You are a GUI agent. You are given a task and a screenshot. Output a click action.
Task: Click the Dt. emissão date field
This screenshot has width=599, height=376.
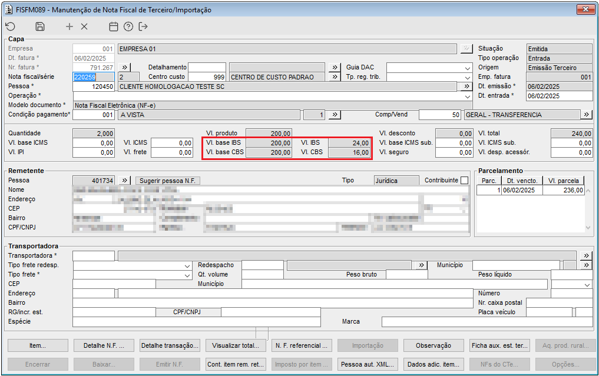(560, 86)
